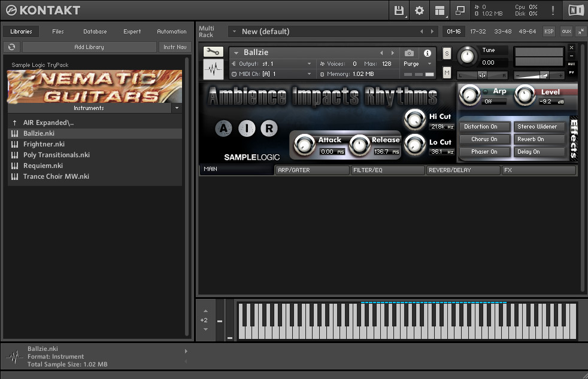Toggle Solo button for Ballzie

[x=447, y=54]
